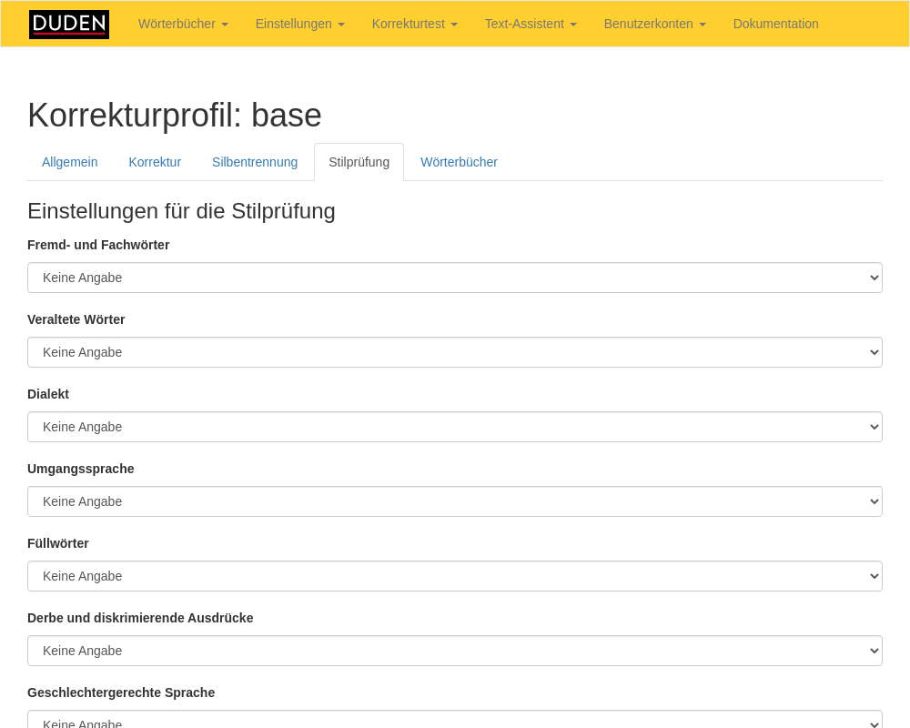The width and height of the screenshot is (910, 728).
Task: Expand the Korrekturtest menu
Action: (414, 24)
